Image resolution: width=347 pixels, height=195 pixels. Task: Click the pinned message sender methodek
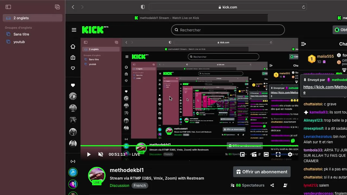[x=339, y=80]
